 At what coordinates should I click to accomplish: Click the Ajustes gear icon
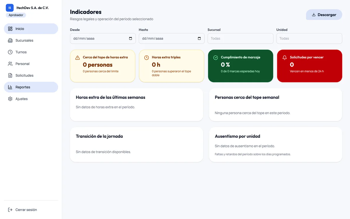[x=10, y=99]
